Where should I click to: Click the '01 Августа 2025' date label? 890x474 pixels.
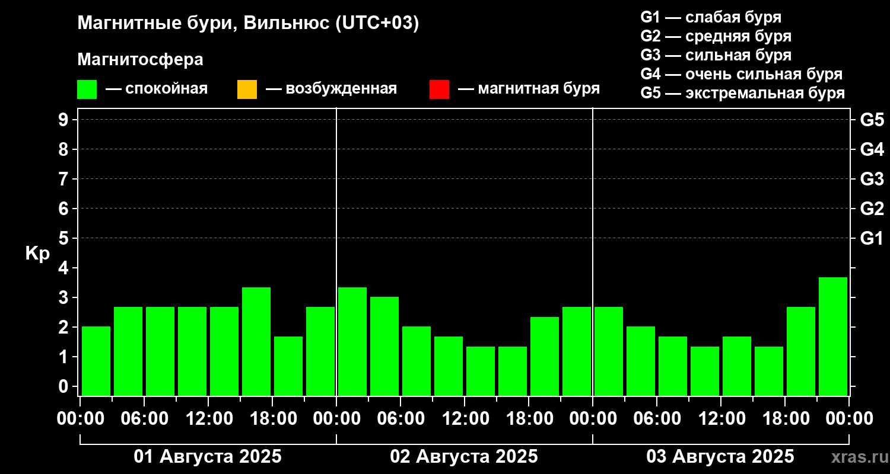click(x=208, y=457)
